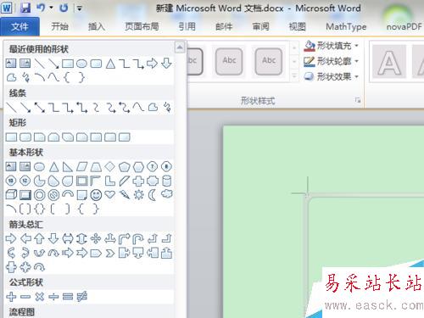This screenshot has width=424, height=318.
Task: Open the 插入 ribbon tab
Action: [97, 26]
